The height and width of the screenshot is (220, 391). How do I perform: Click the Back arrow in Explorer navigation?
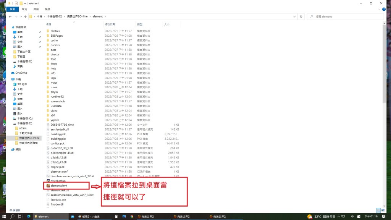pyautogui.click(x=10, y=17)
